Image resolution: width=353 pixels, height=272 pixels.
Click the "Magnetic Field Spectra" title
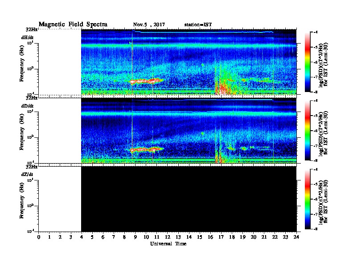pos(73,24)
